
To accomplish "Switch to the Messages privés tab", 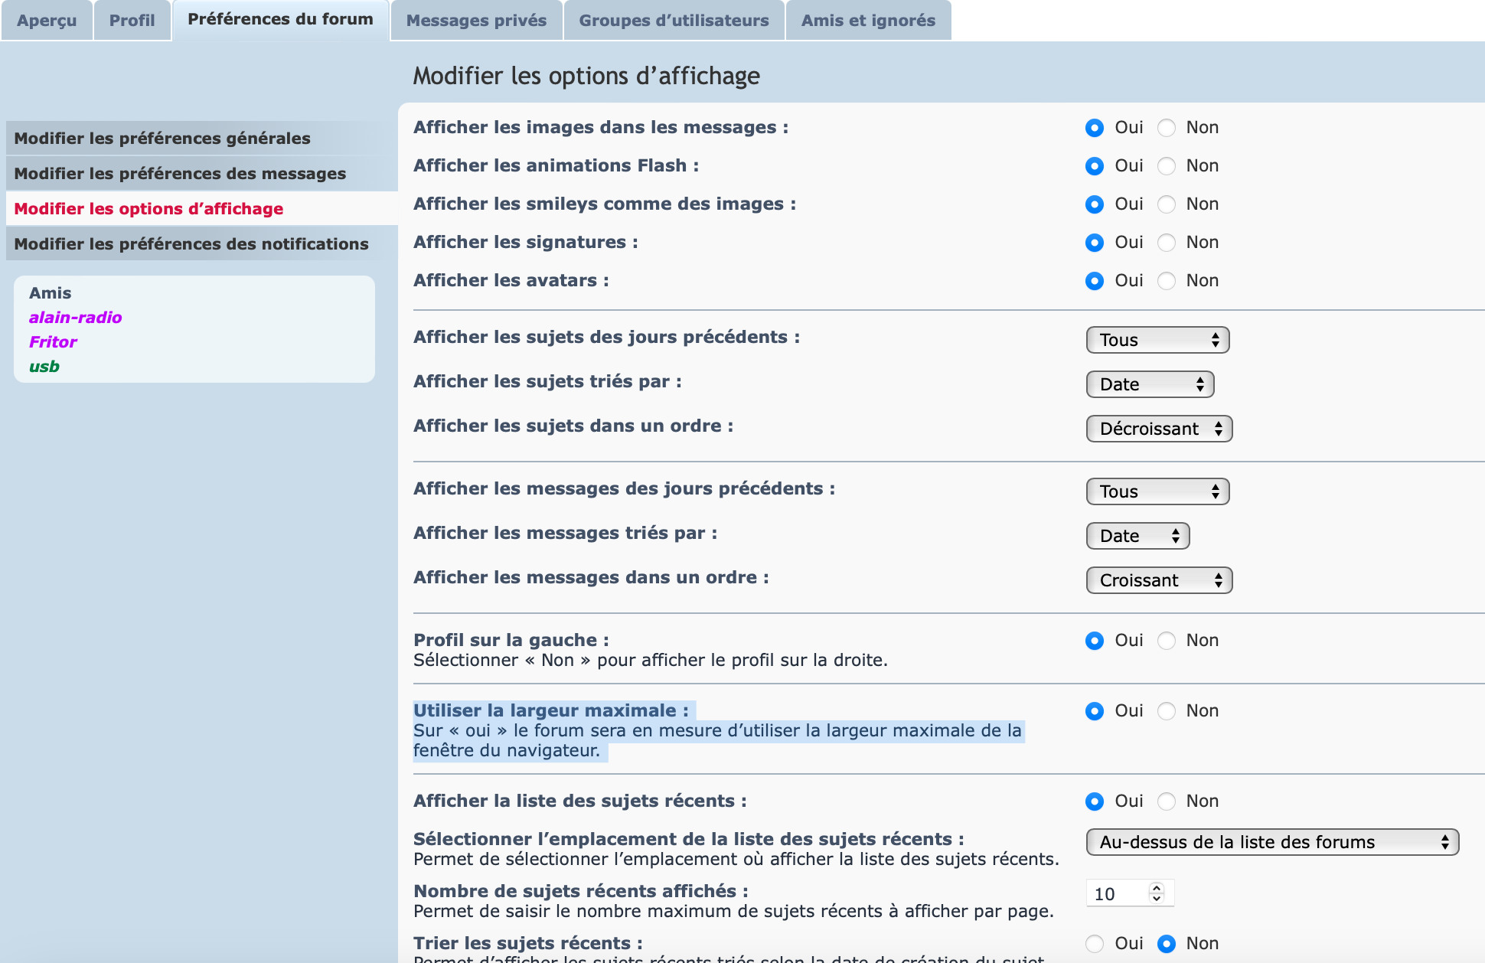I will pyautogui.click(x=476, y=21).
